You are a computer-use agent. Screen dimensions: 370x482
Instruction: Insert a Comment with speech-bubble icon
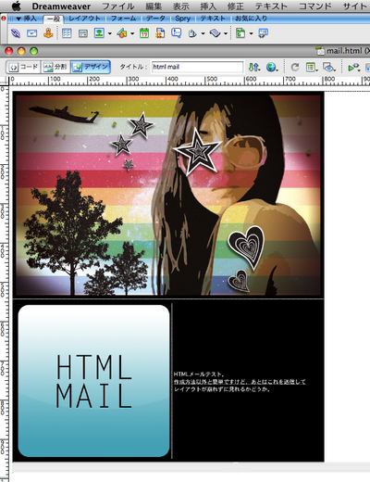point(176,32)
